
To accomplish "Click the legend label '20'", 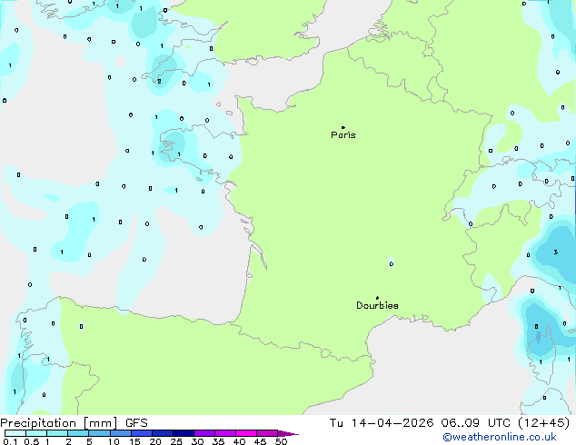I will coord(155,441).
